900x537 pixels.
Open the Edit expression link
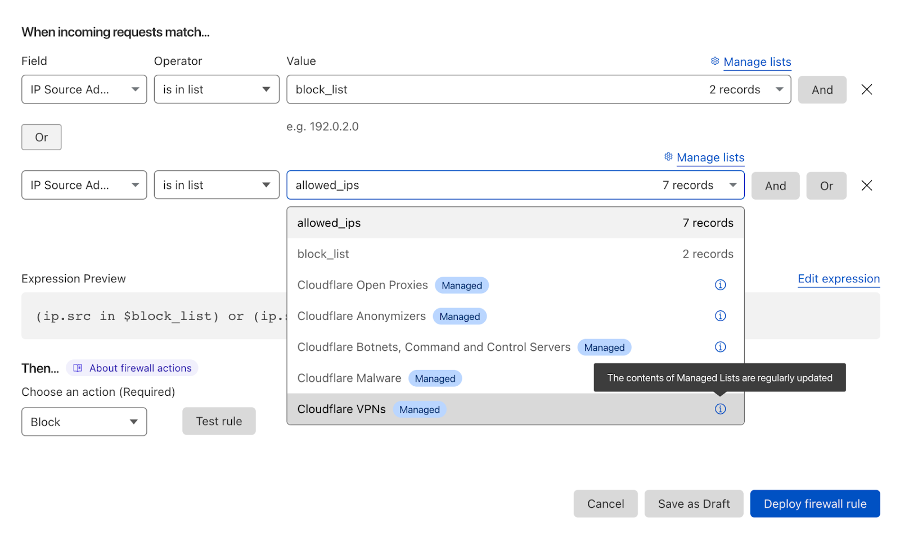click(x=838, y=279)
